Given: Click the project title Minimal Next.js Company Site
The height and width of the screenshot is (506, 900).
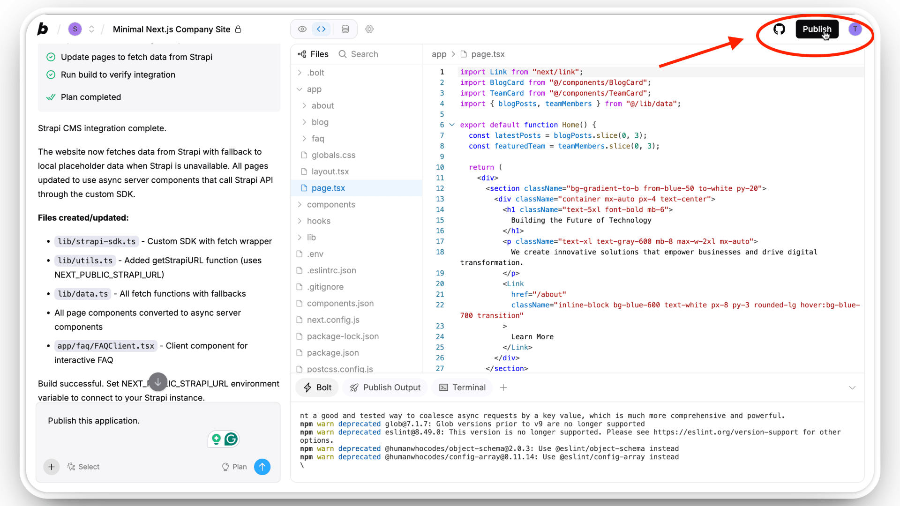Looking at the screenshot, I should (172, 29).
